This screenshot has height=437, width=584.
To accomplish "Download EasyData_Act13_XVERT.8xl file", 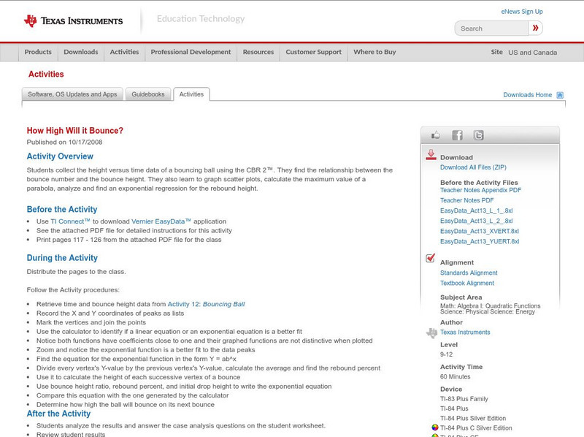I will (x=480, y=231).
